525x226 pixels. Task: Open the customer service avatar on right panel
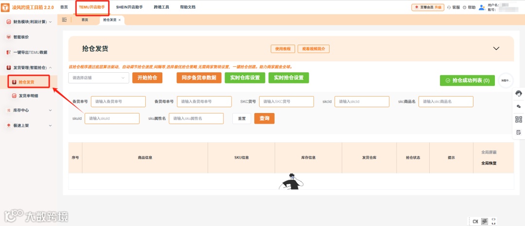tap(519, 94)
